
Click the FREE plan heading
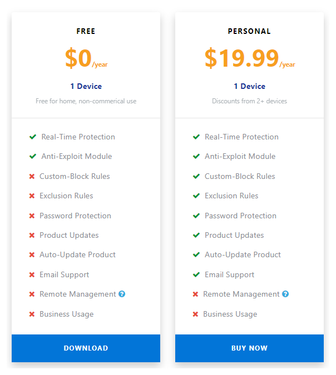coord(86,31)
